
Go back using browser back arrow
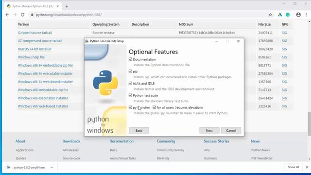(7, 15)
